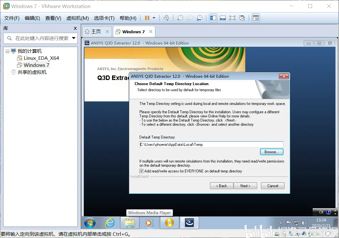Close the Windows 7 tab
Screen dimensions: 339x238
coord(151,31)
